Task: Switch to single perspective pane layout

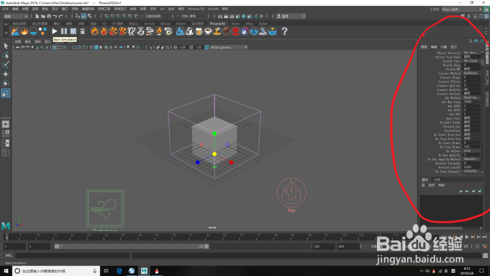Action: [5, 125]
